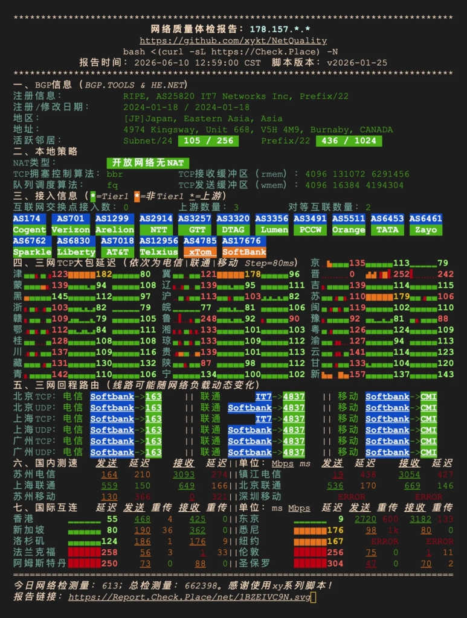
Task: Click the 法兰克福 latency value 258
Action: 109,553
